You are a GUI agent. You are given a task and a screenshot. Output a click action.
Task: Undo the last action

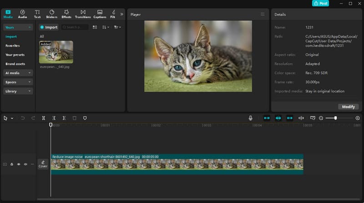[23, 118]
